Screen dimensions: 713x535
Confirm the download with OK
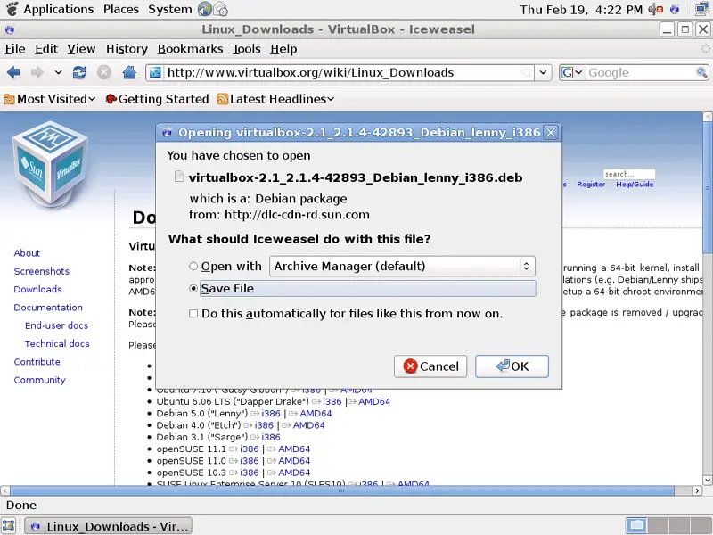[x=512, y=366]
